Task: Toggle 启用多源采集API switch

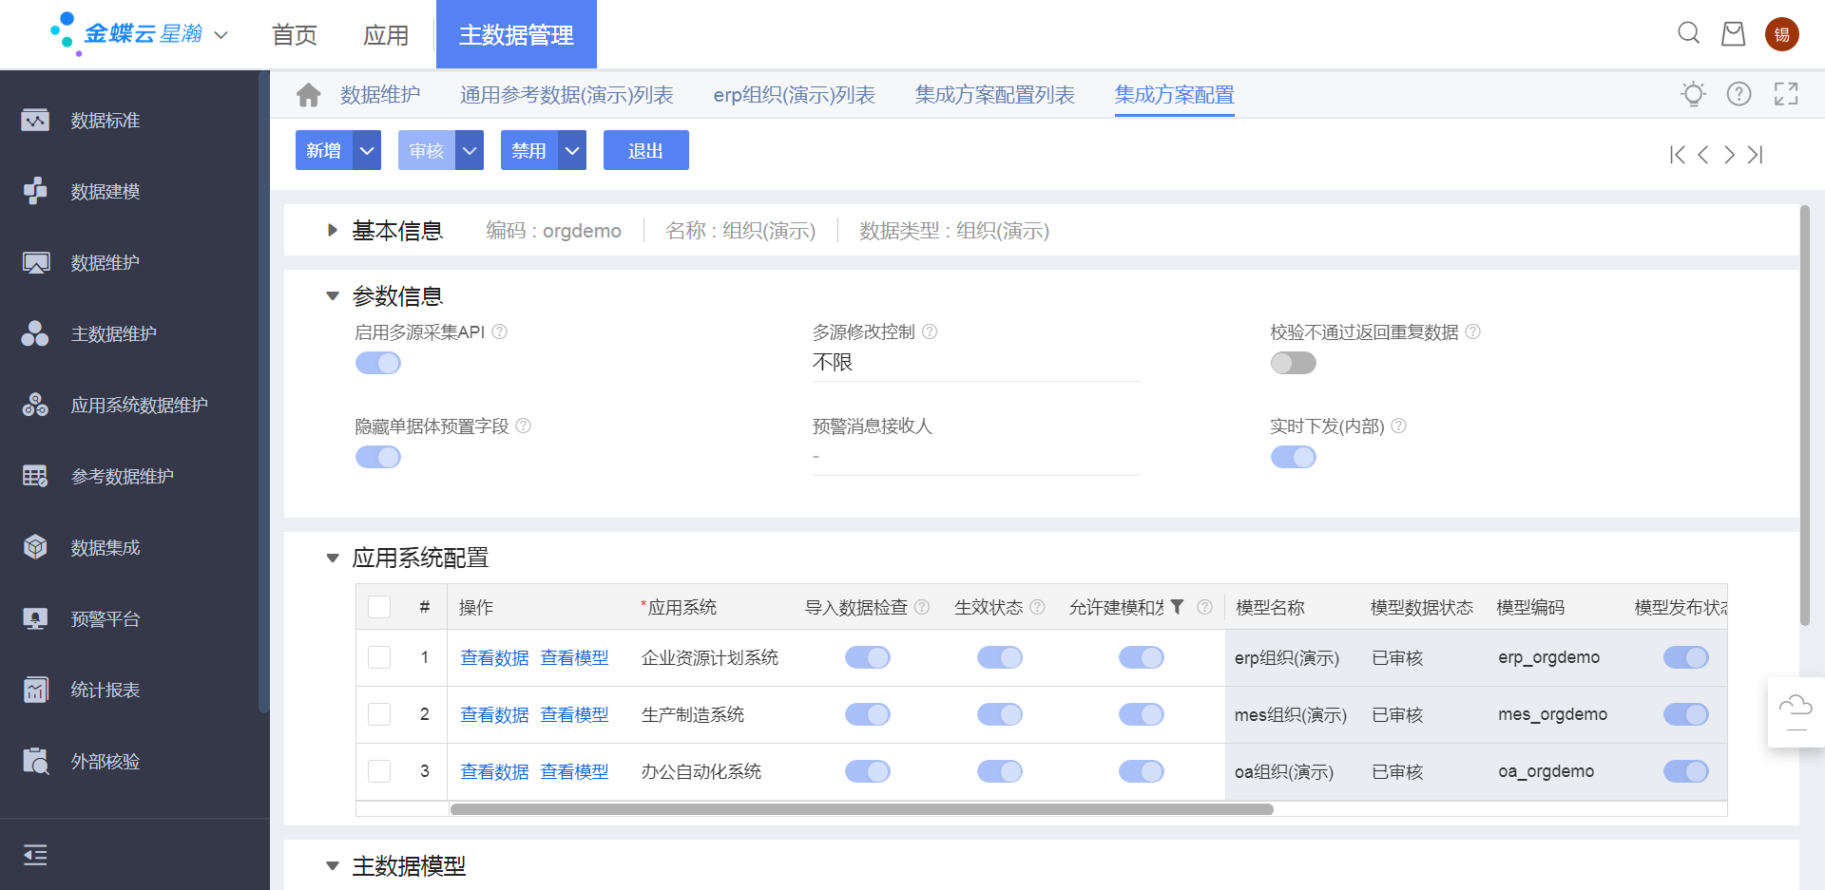Action: (x=378, y=363)
